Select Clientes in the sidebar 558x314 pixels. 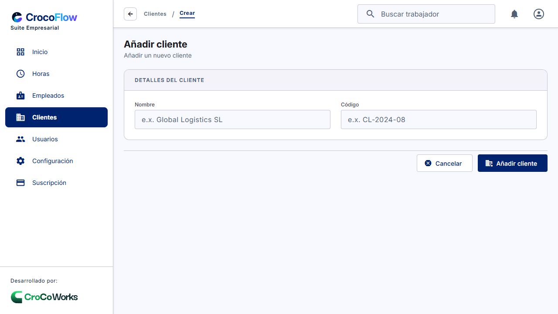tap(56, 117)
